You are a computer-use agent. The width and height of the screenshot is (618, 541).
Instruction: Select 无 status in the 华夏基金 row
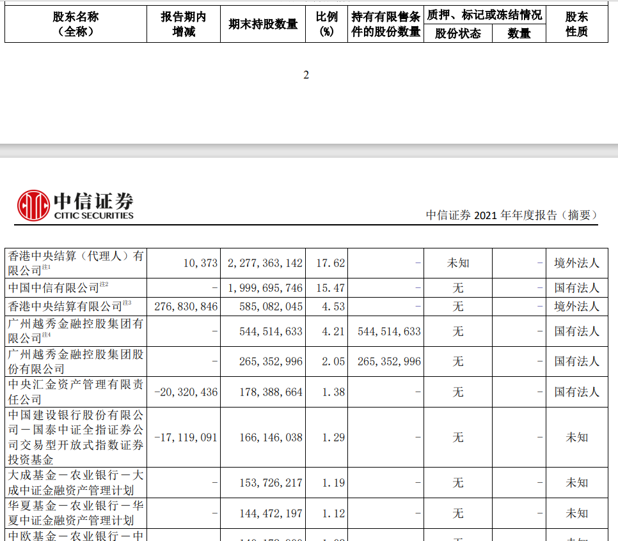click(458, 514)
